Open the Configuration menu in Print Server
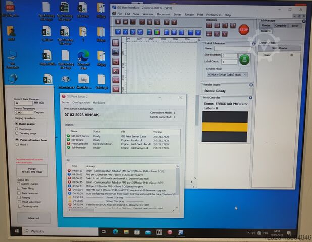 coord(81,102)
